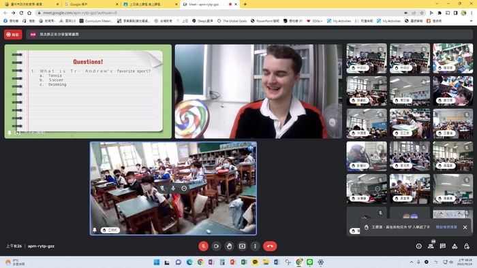Open the taskbar weather widget

(16, 262)
